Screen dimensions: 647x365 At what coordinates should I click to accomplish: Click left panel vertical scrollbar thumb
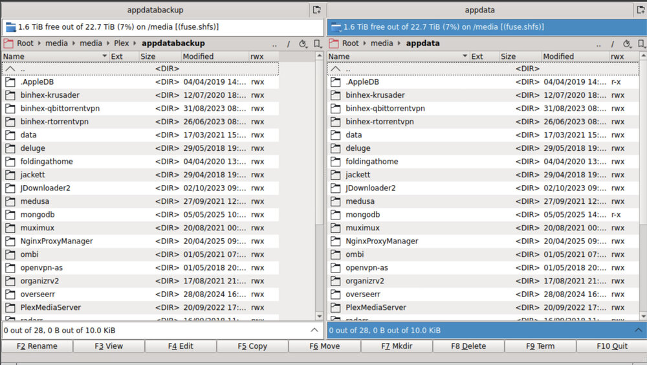(320, 143)
